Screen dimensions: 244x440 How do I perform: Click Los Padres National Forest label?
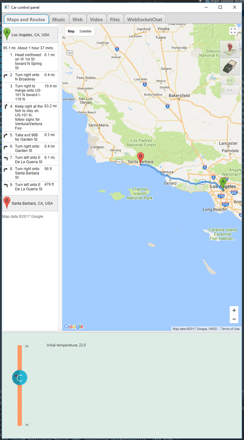pos(141,143)
